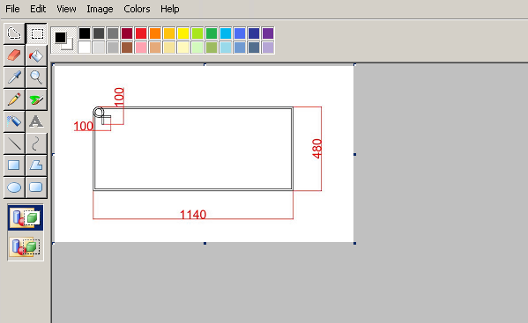
Task: Activate the Text tool
Action: click(x=36, y=121)
